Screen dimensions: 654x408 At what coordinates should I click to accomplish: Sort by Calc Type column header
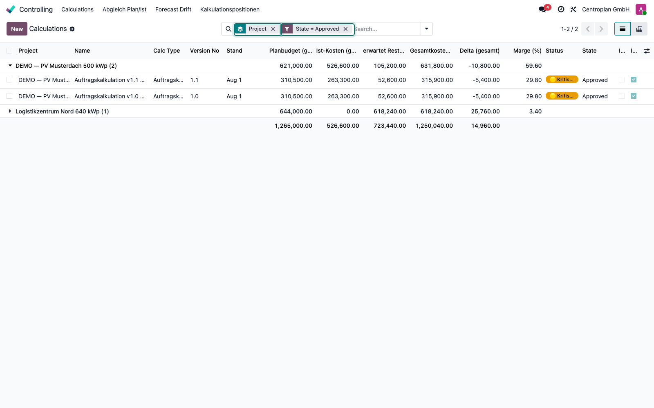click(167, 51)
